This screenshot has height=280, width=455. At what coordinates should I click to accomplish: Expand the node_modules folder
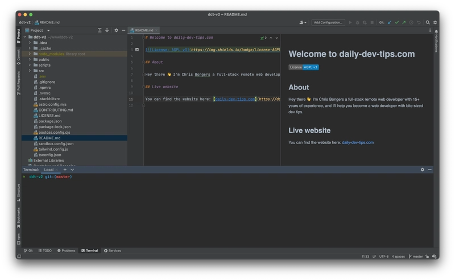[x=30, y=53]
